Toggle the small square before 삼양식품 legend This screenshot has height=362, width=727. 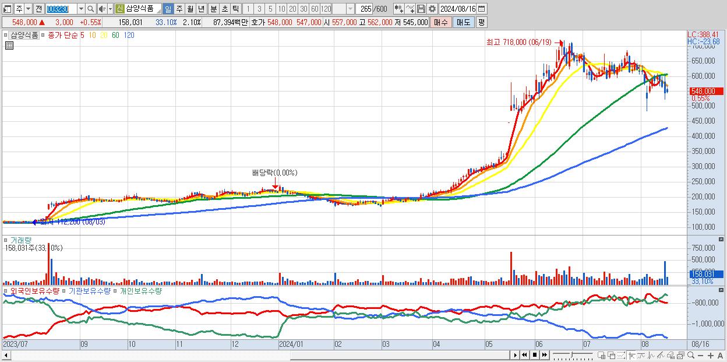5,36
